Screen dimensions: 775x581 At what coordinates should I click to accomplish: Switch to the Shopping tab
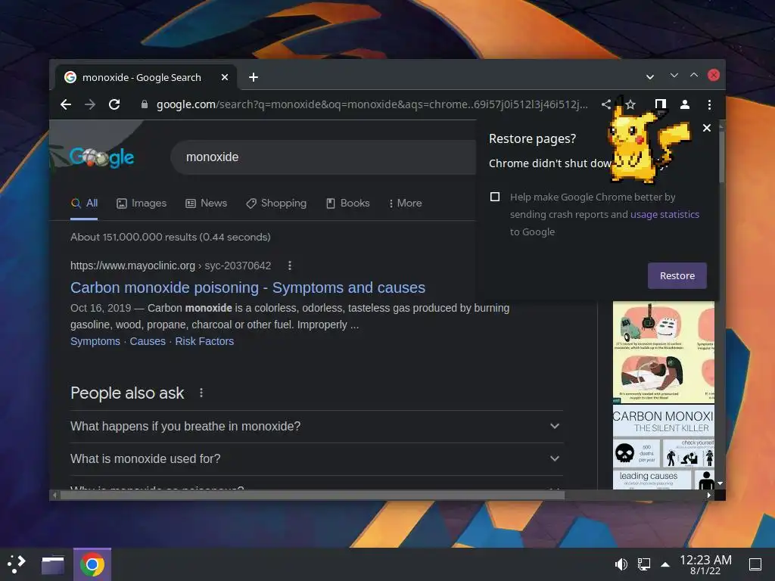276,203
